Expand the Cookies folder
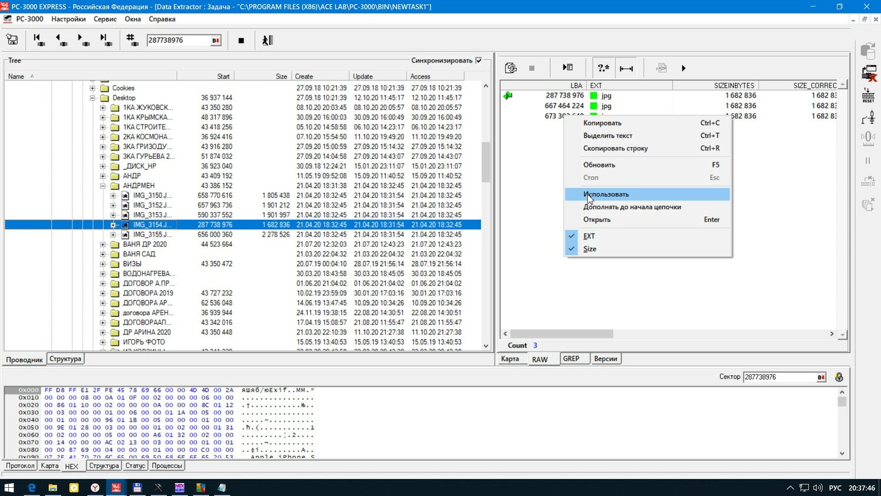The image size is (881, 496). coord(92,88)
